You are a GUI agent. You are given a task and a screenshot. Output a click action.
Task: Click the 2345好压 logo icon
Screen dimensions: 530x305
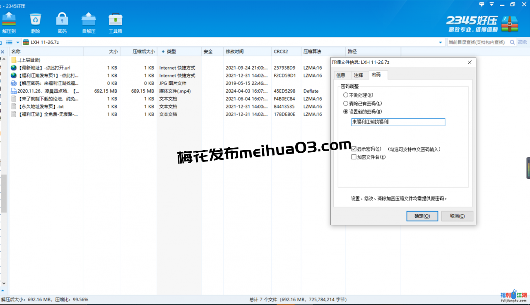(509, 24)
